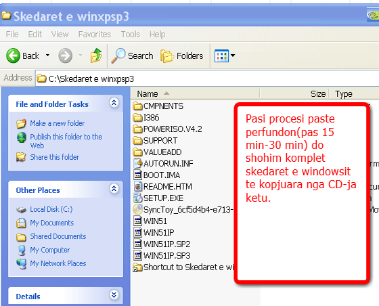Select the WIN51IP.SP2 file
The height and width of the screenshot is (306, 379).
pyautogui.click(x=162, y=244)
